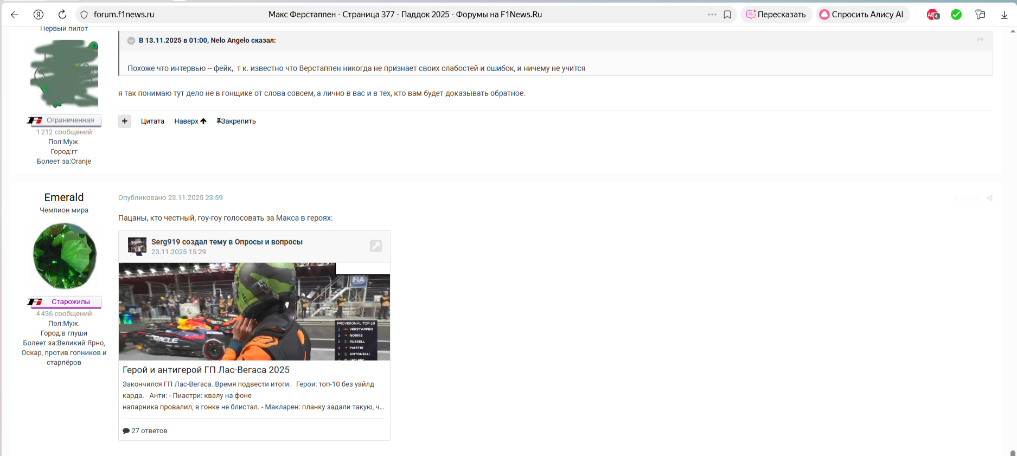Share Emerald's post via share icon

tap(989, 198)
